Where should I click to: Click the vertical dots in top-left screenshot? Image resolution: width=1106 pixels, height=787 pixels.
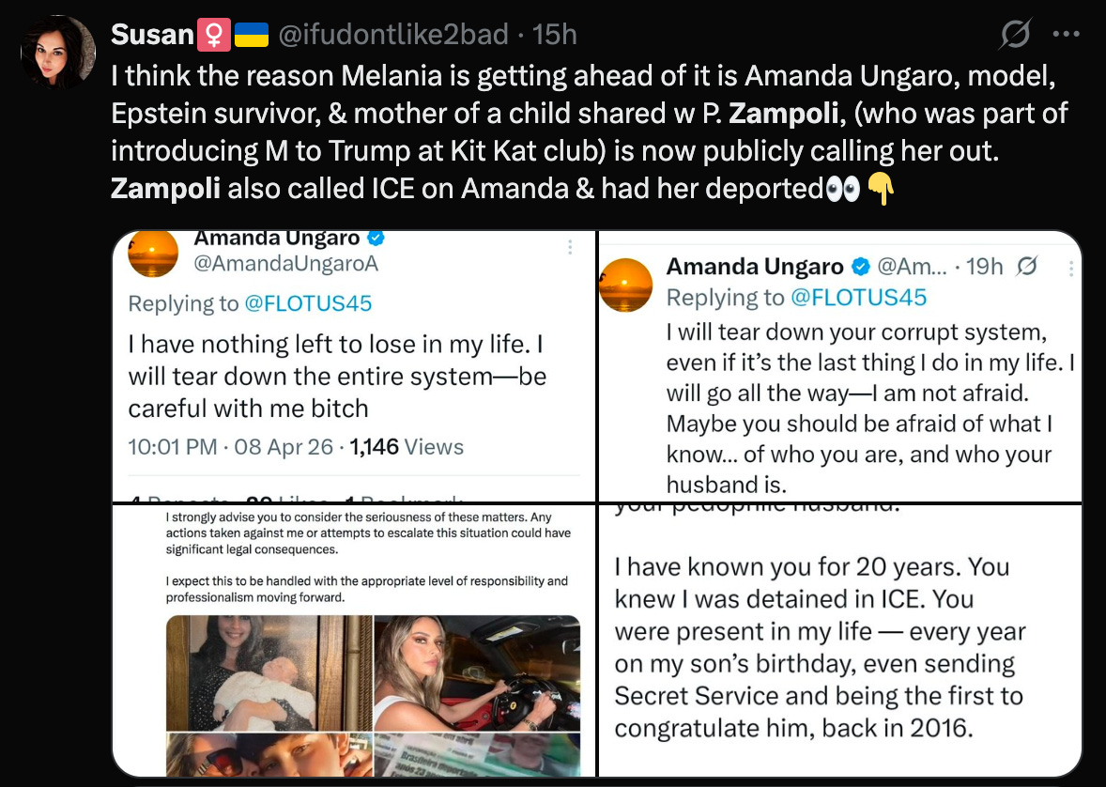coord(570,247)
